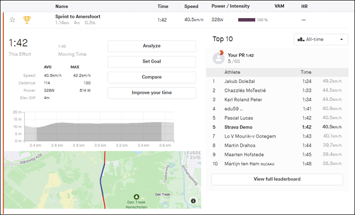Screen dimensions: 355x215
Task: Click Lo V Mourik-v Ootegem's 1:43 time
Action: point(307,136)
